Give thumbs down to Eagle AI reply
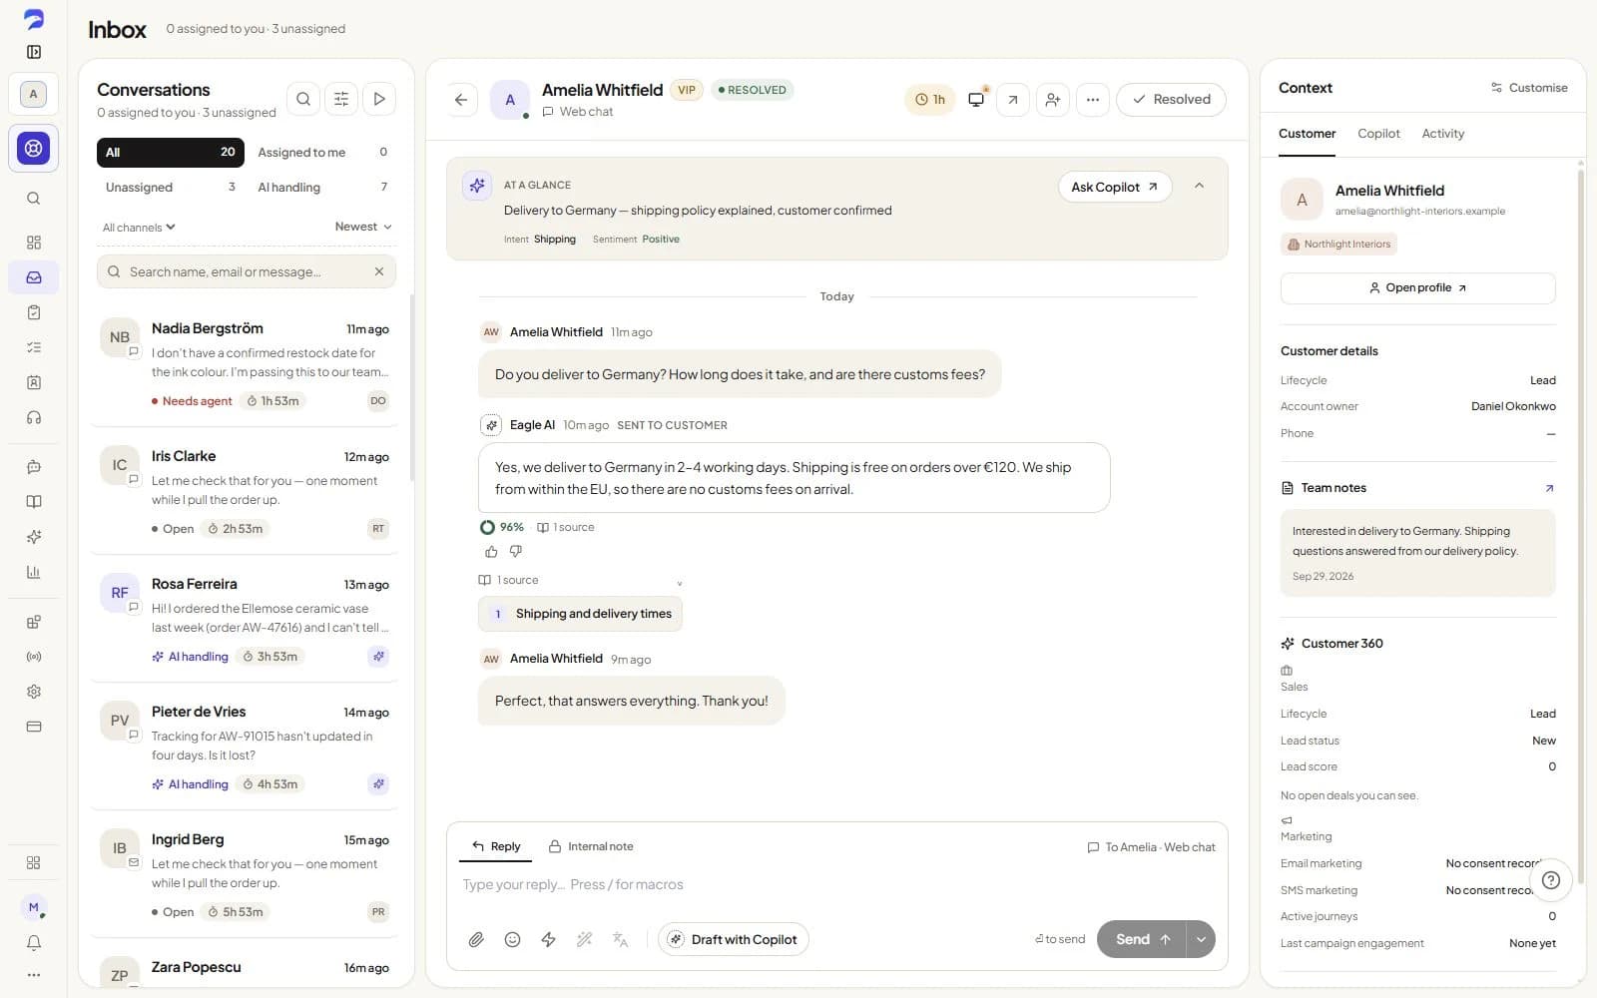Viewport: 1597px width, 998px height. (515, 551)
